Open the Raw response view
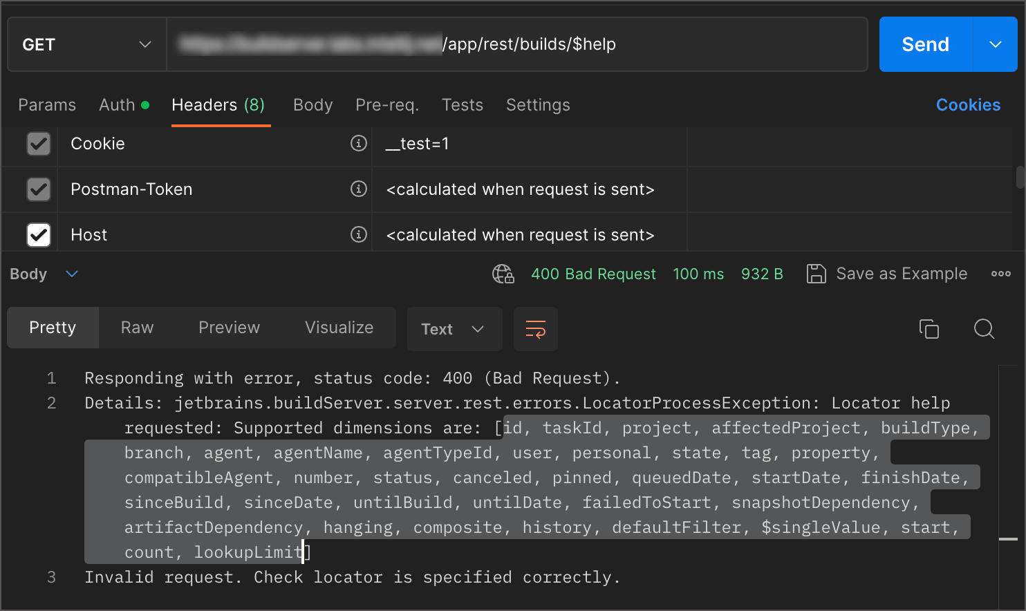1026x611 pixels. point(136,328)
